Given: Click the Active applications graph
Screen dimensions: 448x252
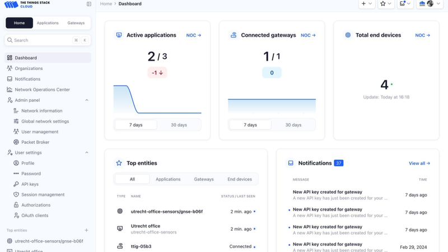Looking at the screenshot, I should pyautogui.click(x=157, y=100).
